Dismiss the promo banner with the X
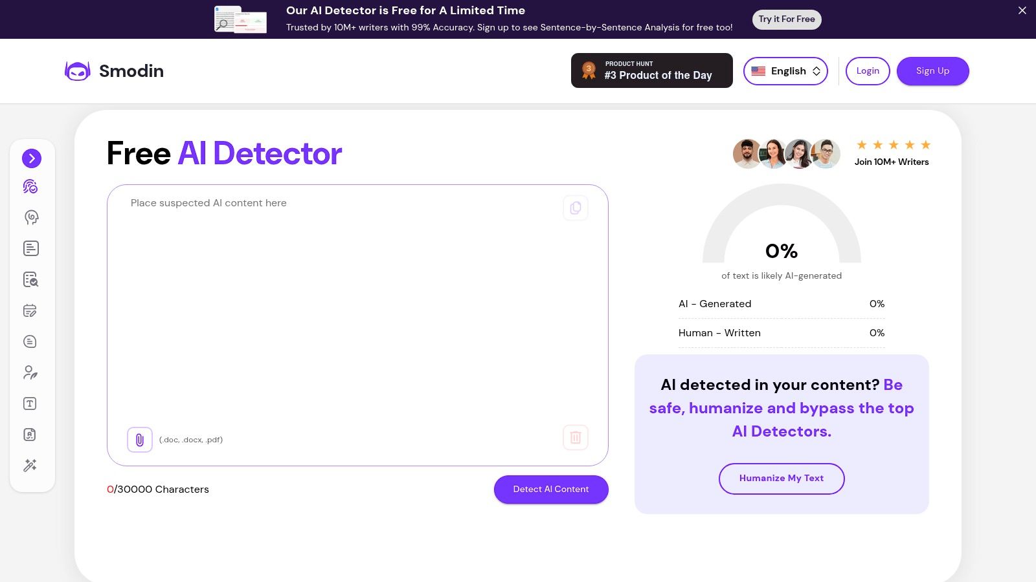Image resolution: width=1036 pixels, height=582 pixels. (x=1022, y=10)
